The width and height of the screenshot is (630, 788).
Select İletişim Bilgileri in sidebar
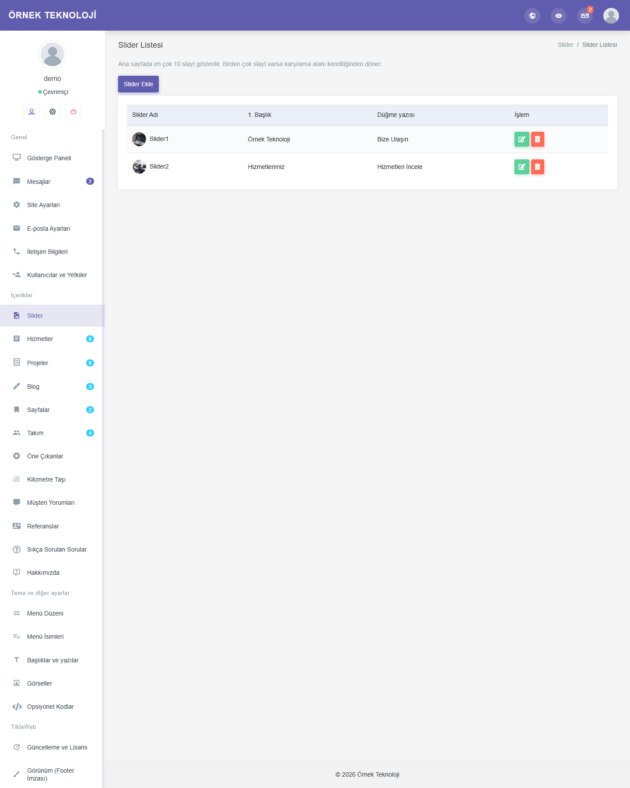[52, 252]
